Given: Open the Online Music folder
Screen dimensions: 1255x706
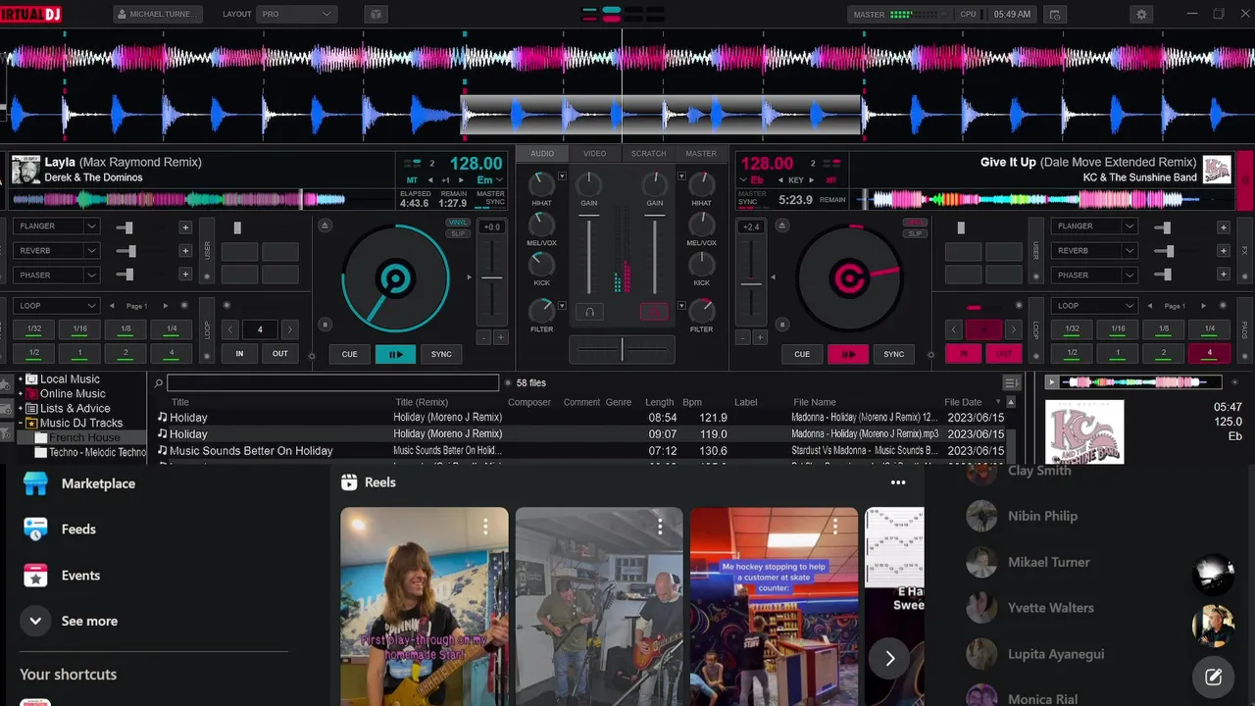Looking at the screenshot, I should coord(73,393).
